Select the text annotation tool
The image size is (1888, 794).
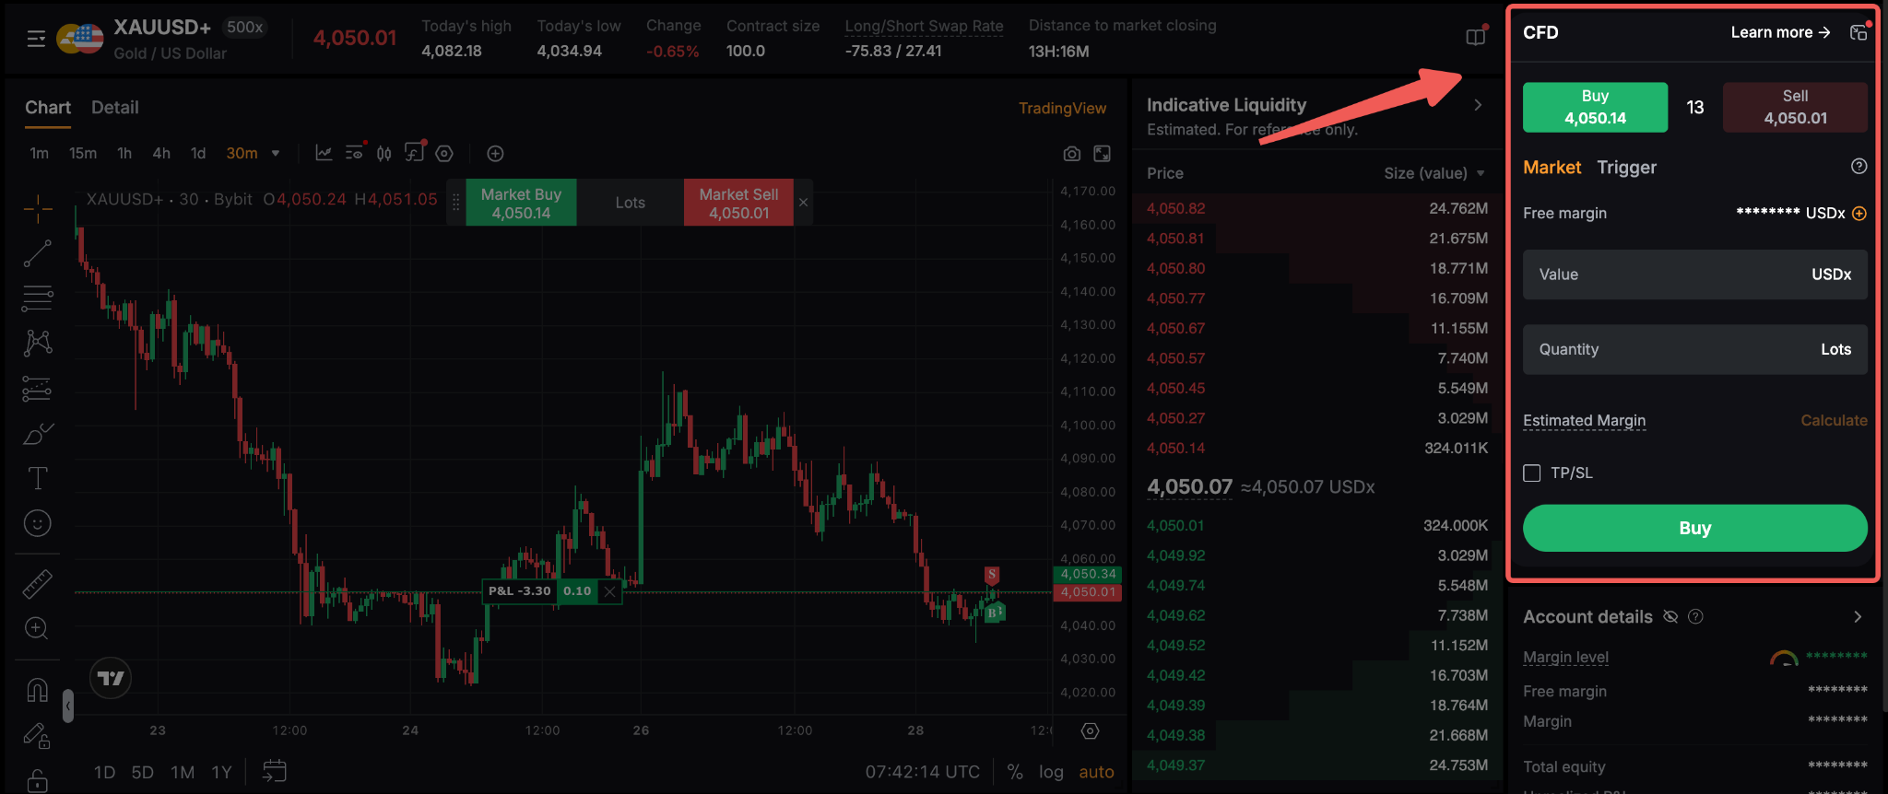click(x=37, y=478)
